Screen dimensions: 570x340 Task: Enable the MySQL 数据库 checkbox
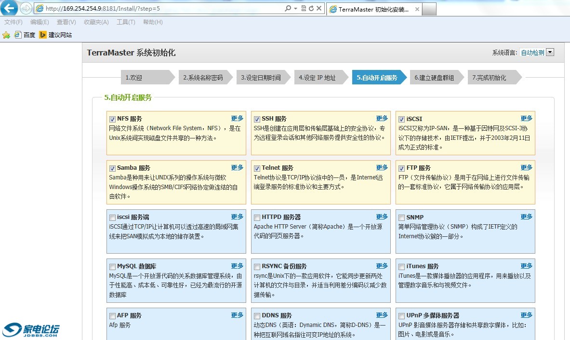click(x=112, y=267)
